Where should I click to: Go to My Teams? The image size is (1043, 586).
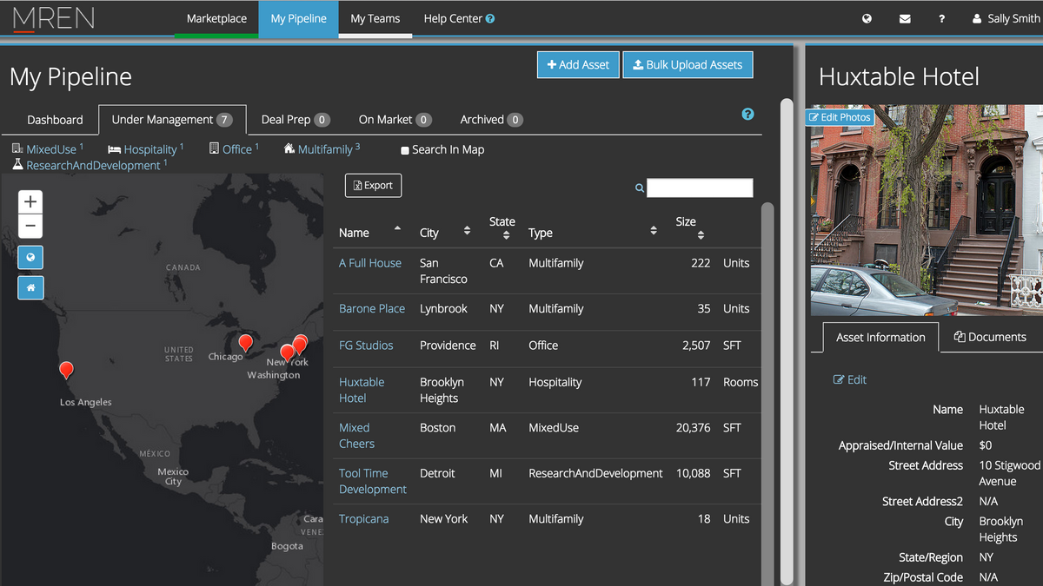click(x=375, y=18)
